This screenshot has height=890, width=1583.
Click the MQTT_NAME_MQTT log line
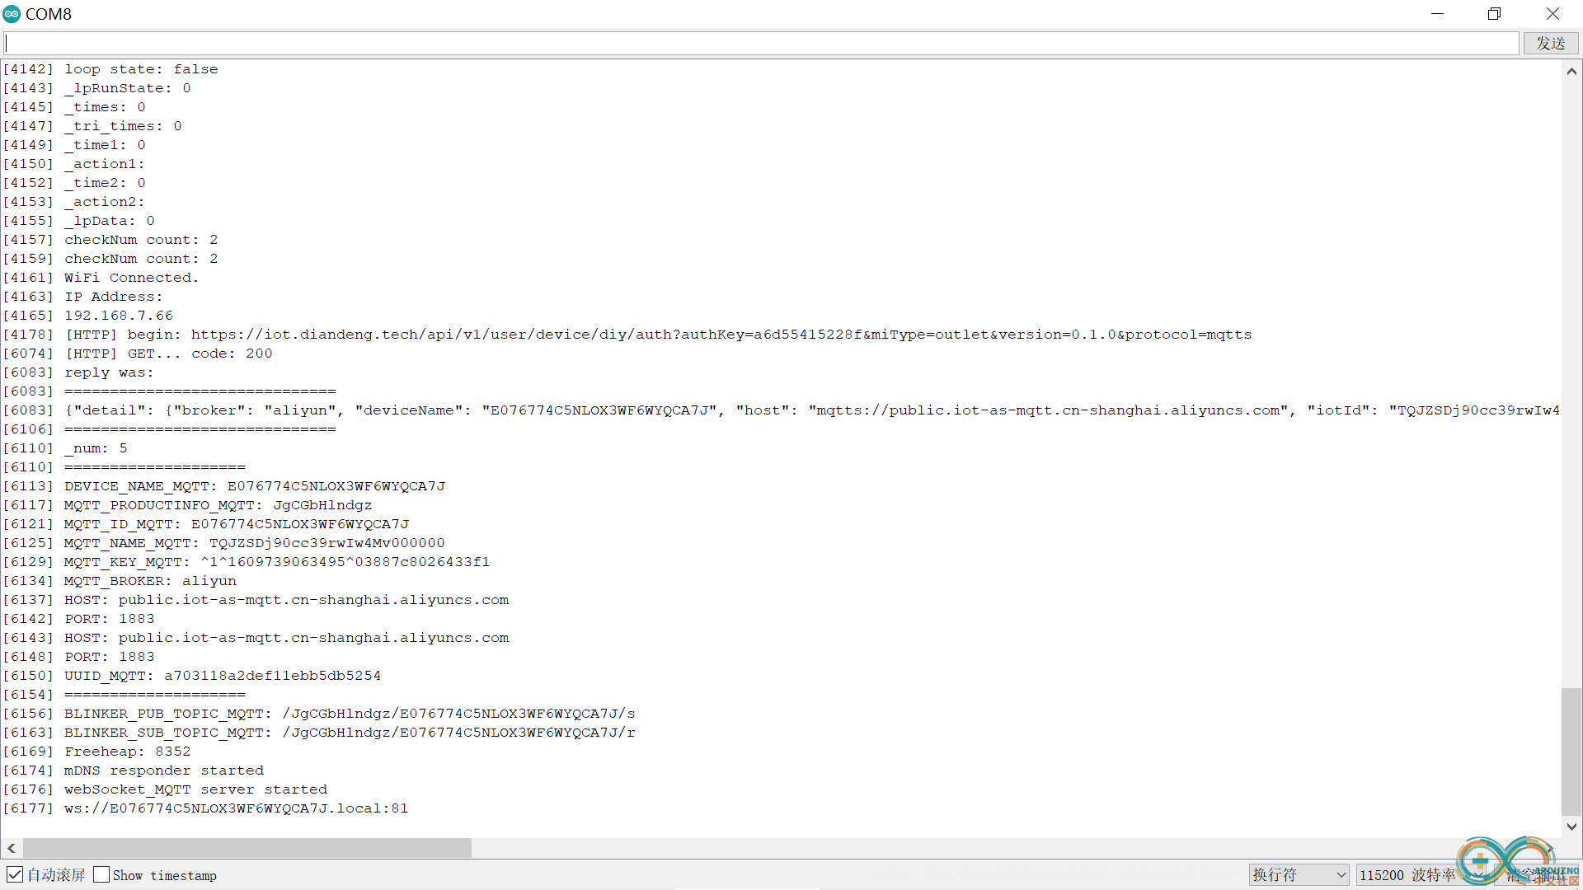223,543
